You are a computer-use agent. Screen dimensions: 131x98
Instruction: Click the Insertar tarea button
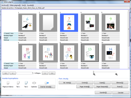coord(47,87)
